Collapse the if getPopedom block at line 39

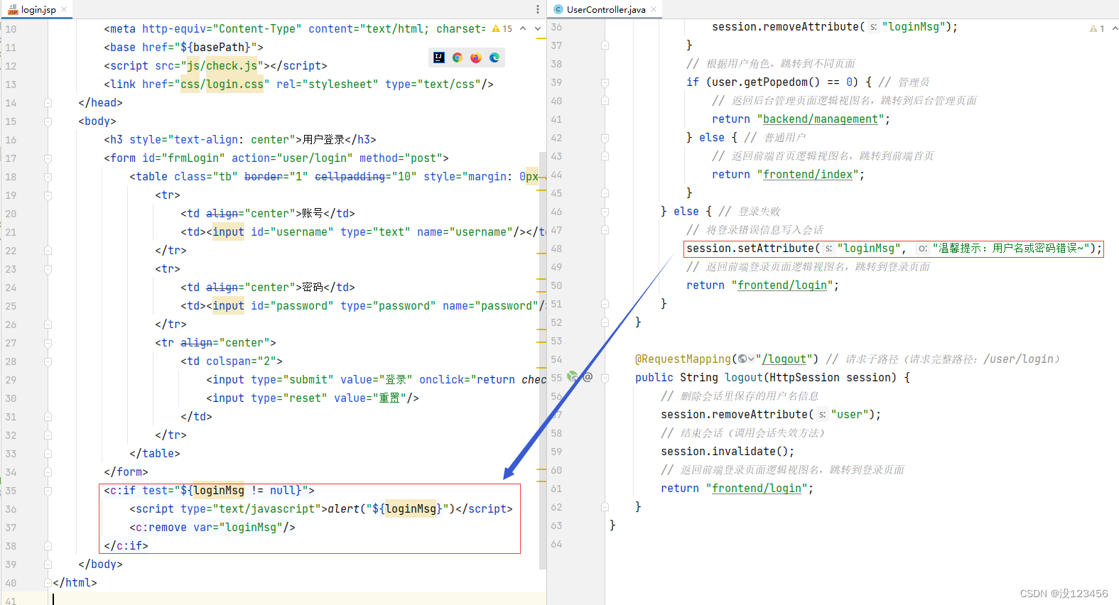coord(605,82)
